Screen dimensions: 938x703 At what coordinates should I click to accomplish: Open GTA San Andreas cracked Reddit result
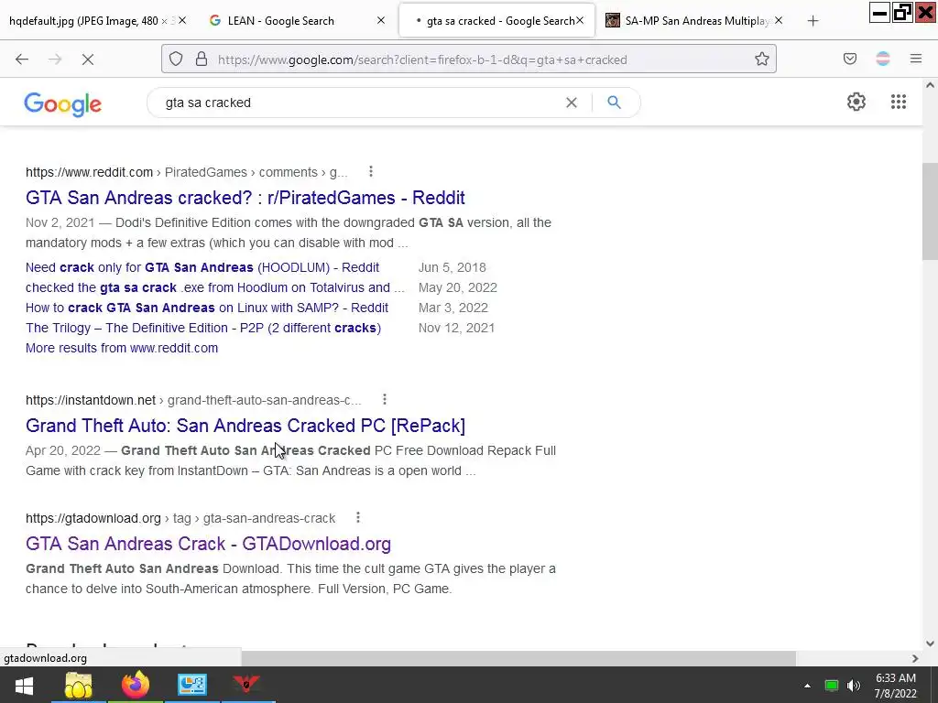point(245,198)
